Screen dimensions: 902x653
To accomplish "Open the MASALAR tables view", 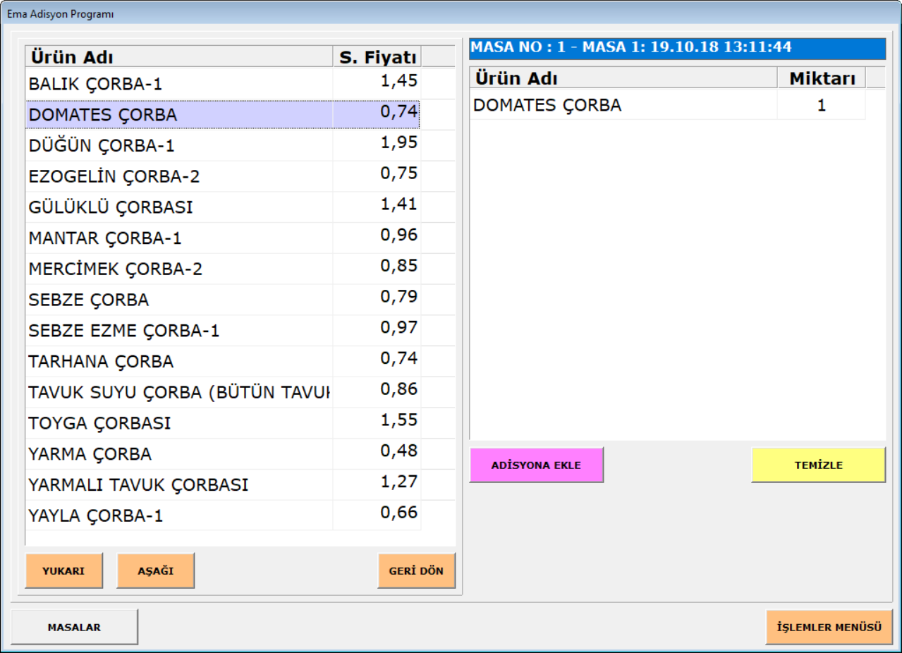I will pyautogui.click(x=74, y=627).
